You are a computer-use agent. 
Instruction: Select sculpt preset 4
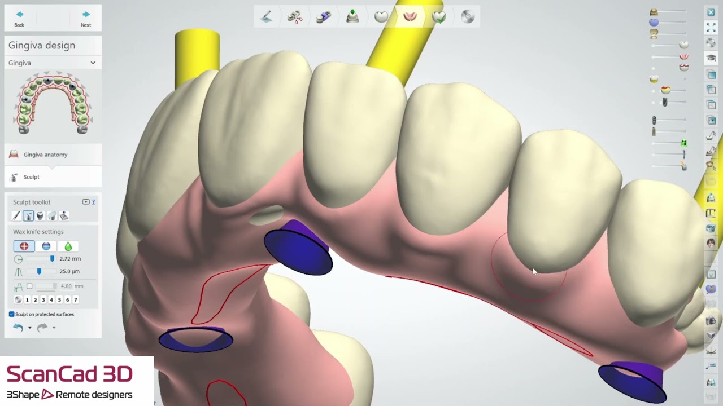pyautogui.click(x=51, y=300)
